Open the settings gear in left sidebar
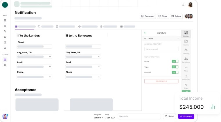 [5, 60]
